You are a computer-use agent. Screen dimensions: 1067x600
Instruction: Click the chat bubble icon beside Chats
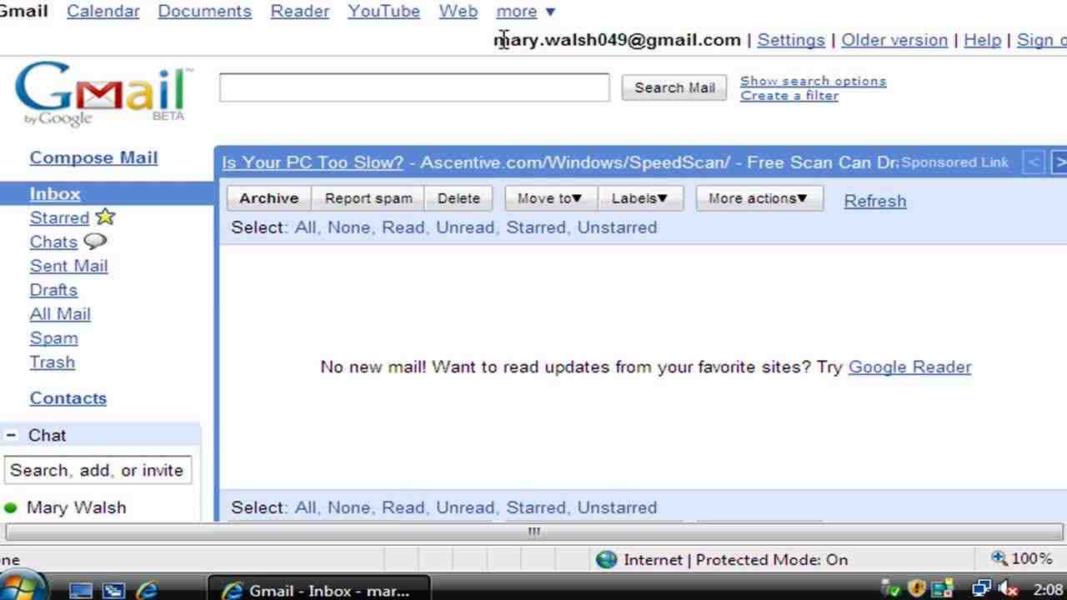coord(95,241)
